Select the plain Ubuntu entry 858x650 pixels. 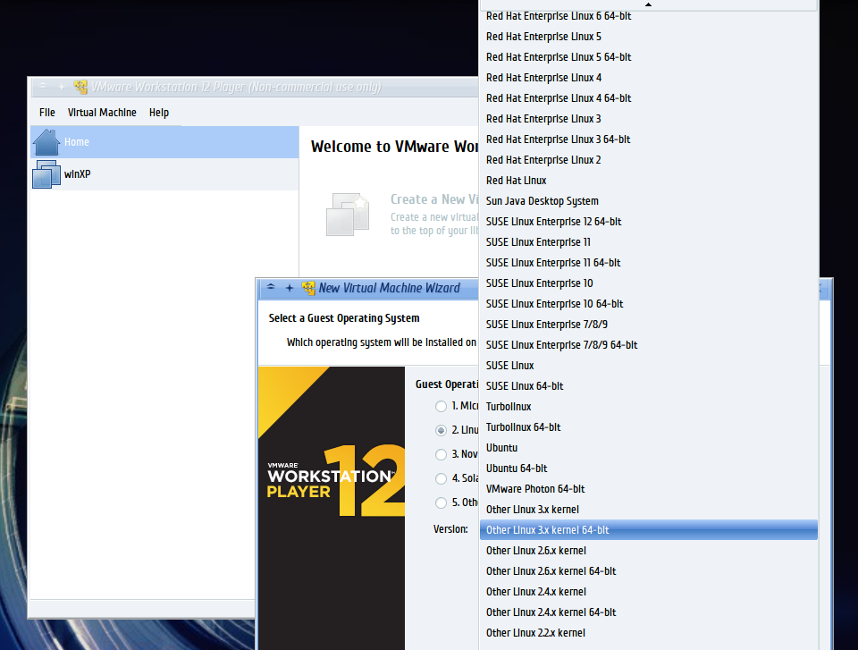tap(649, 447)
